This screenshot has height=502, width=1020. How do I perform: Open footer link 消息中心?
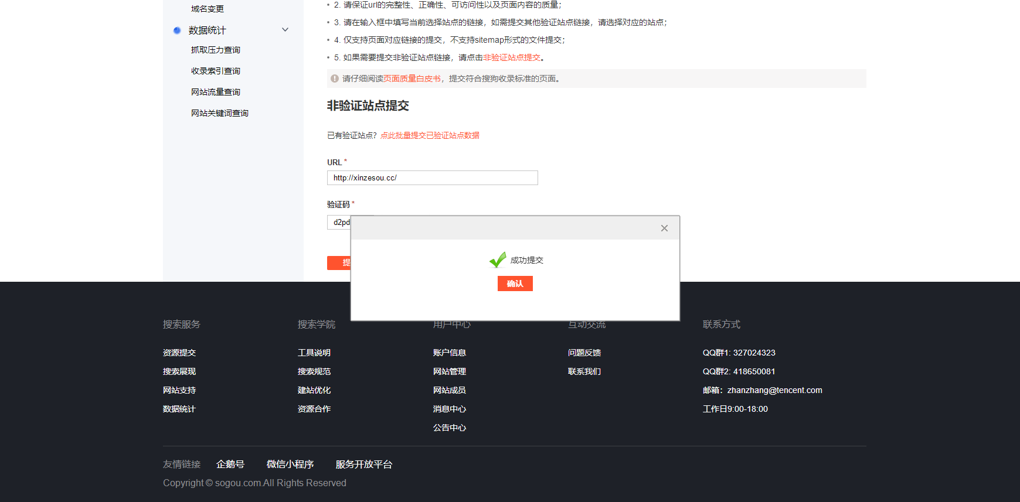click(450, 409)
